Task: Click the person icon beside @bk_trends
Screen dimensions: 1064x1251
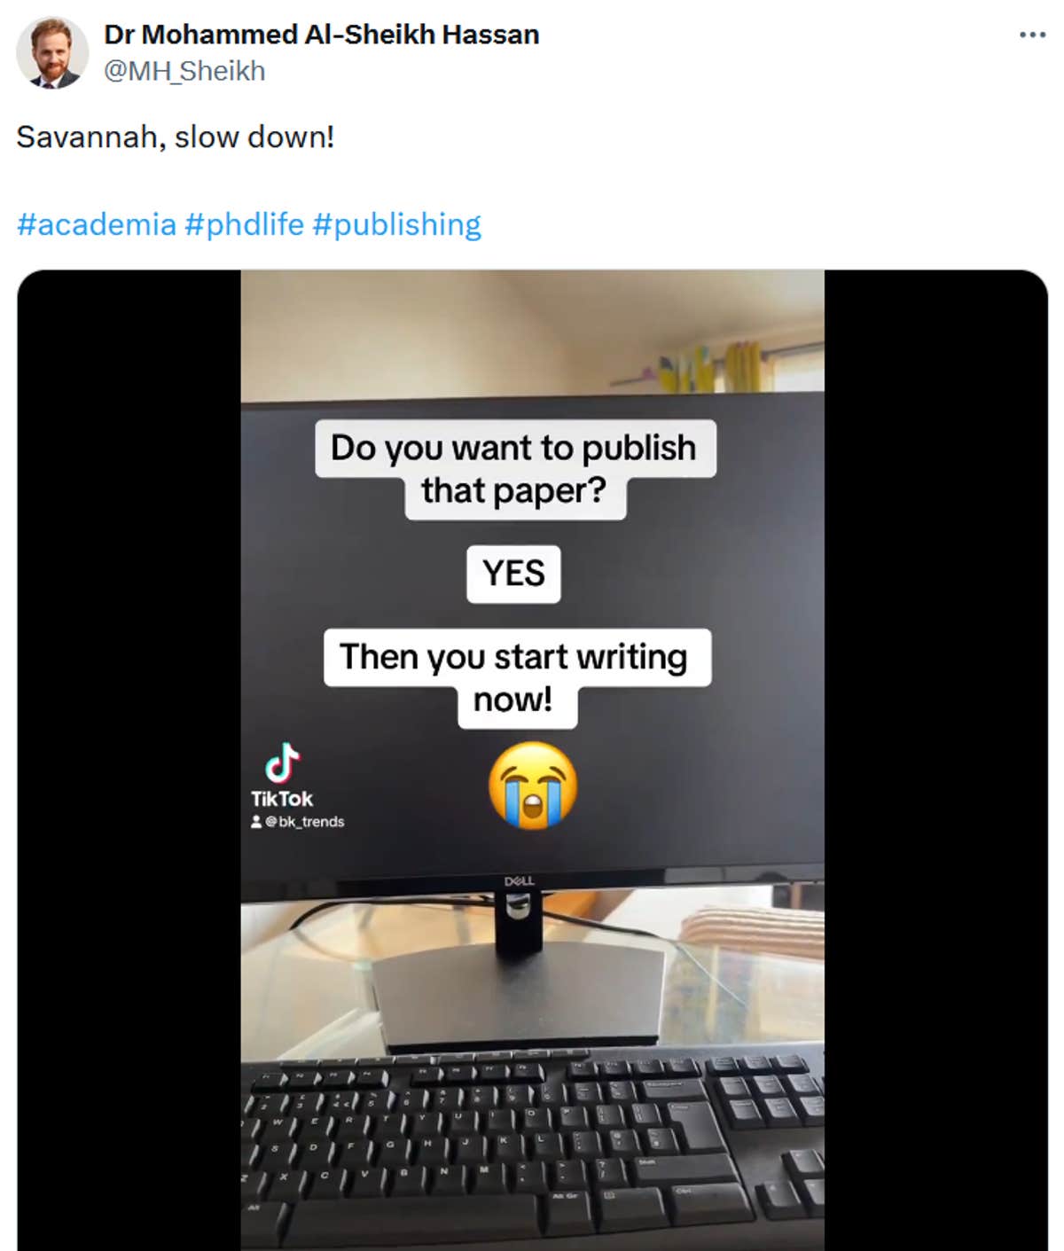Action: tap(256, 822)
